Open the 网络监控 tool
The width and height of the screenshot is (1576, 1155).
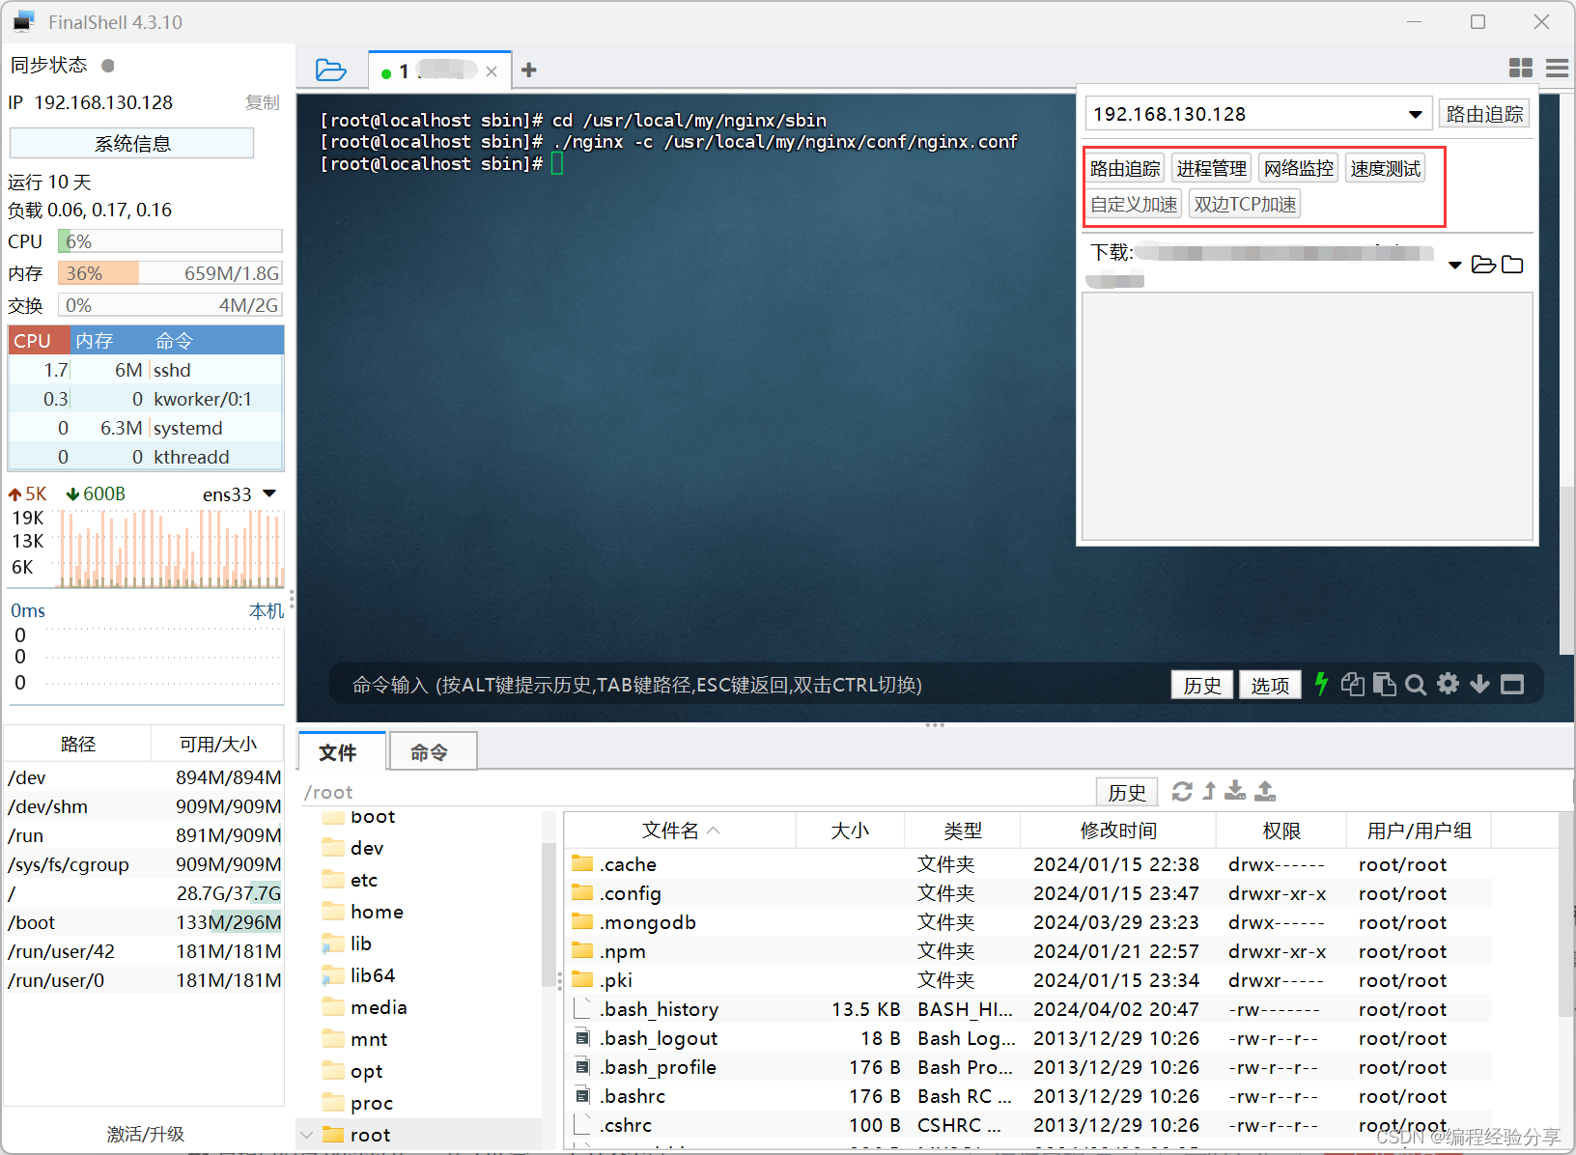(x=1298, y=169)
